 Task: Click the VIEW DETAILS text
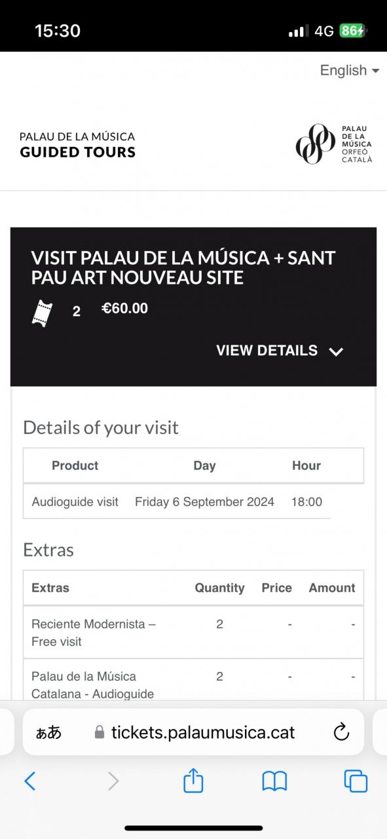point(267,351)
